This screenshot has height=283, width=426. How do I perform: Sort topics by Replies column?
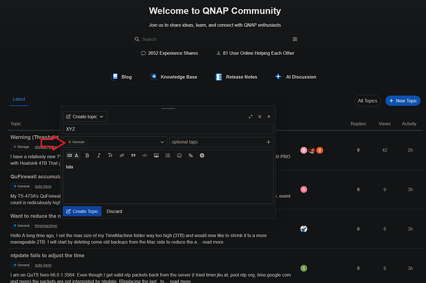coord(358,124)
